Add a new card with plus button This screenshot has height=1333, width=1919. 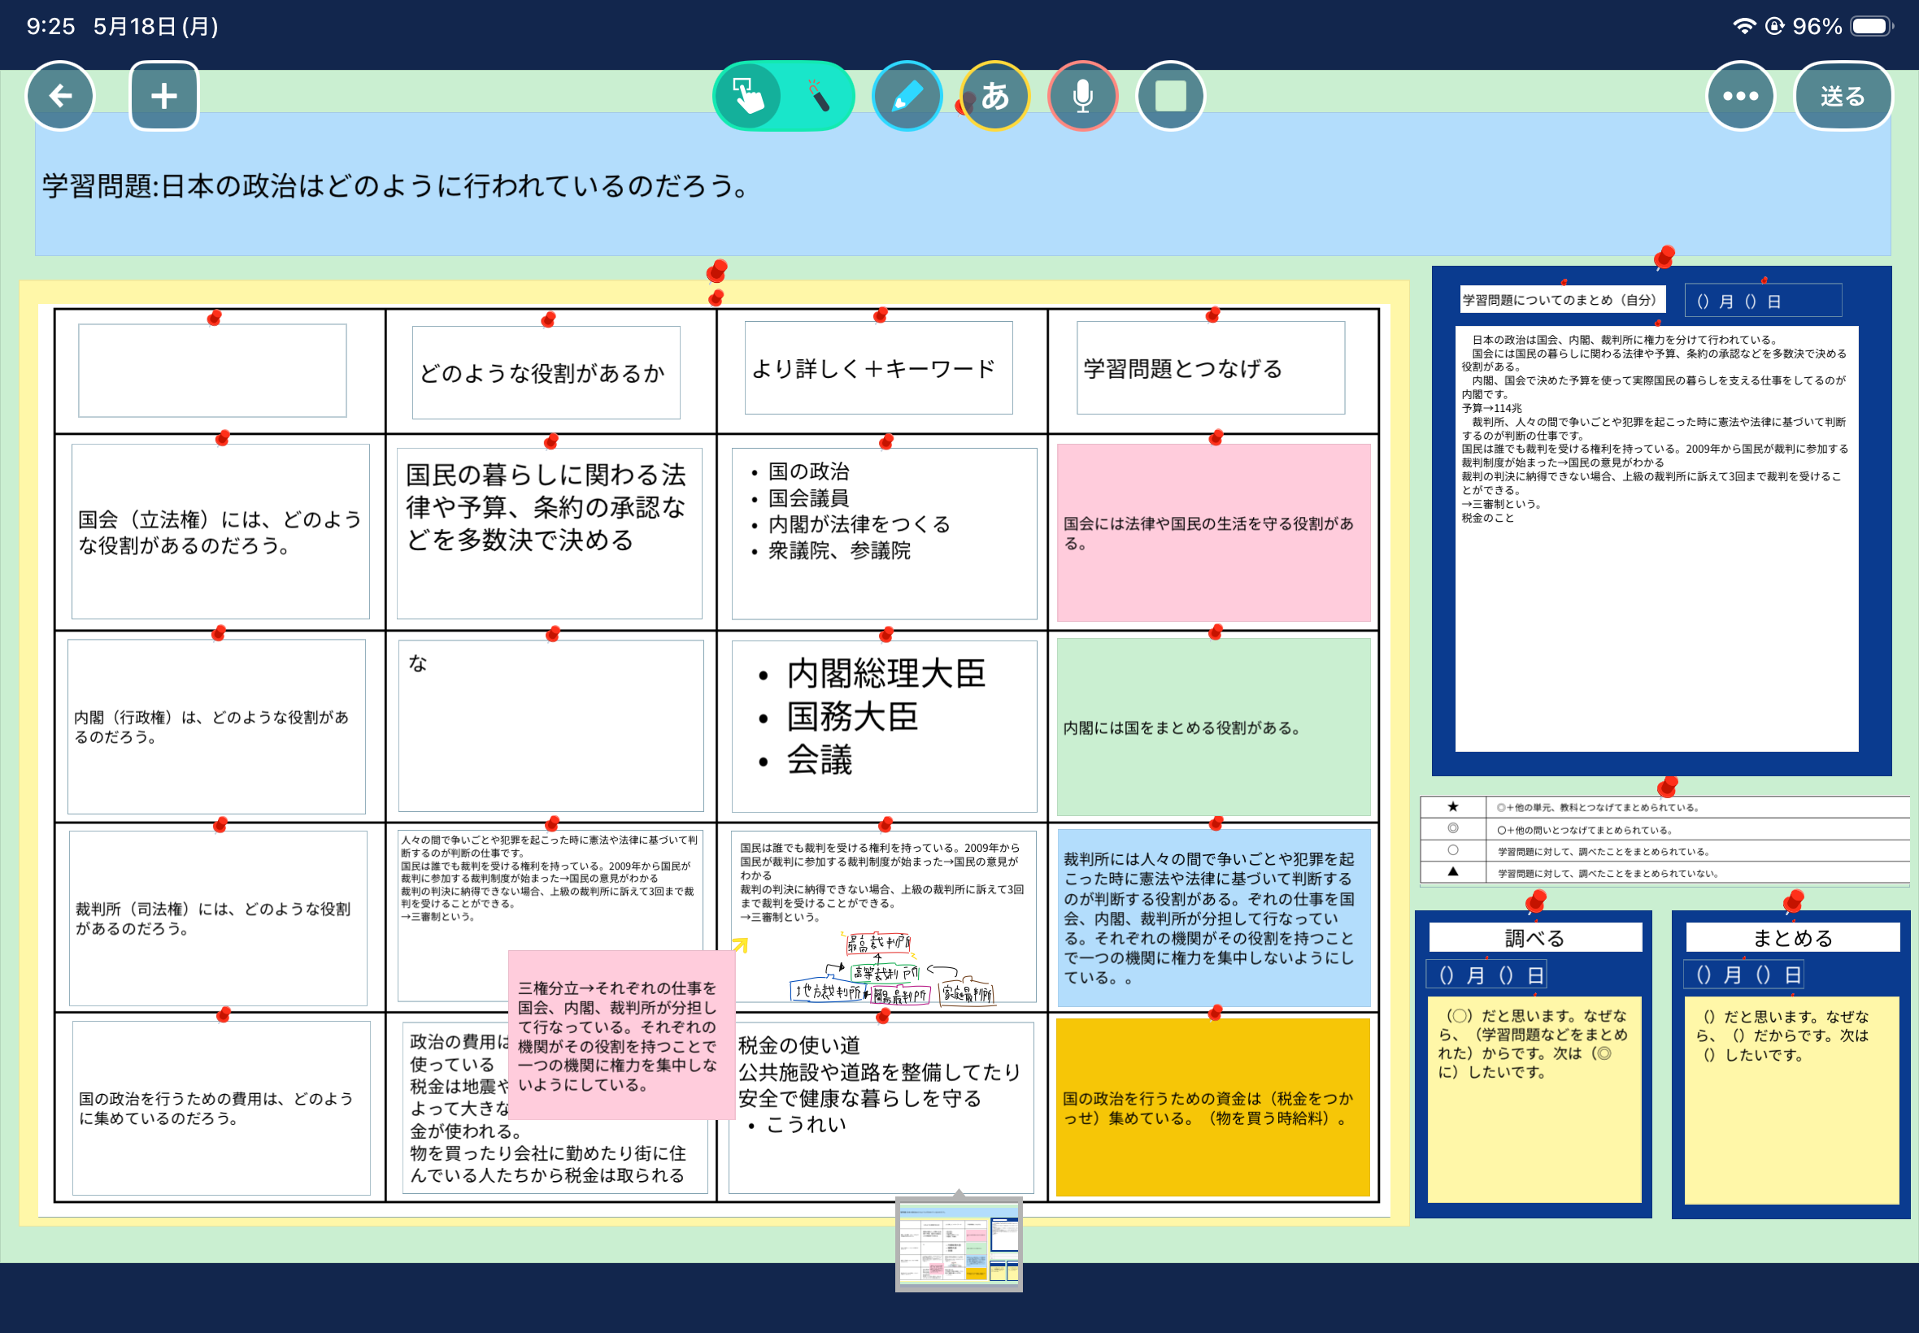pyautogui.click(x=163, y=96)
